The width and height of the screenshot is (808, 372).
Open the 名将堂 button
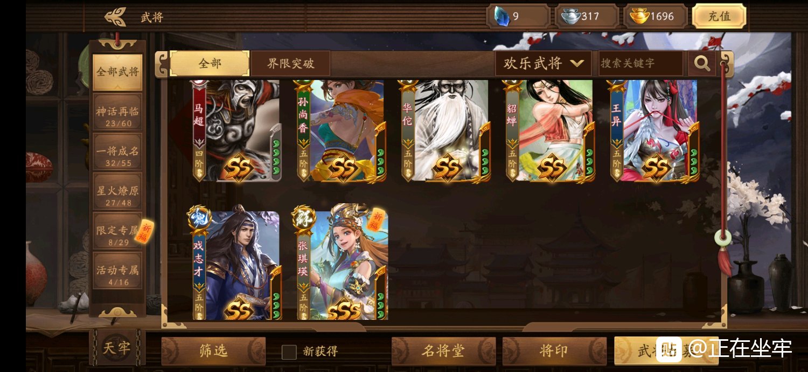(443, 351)
